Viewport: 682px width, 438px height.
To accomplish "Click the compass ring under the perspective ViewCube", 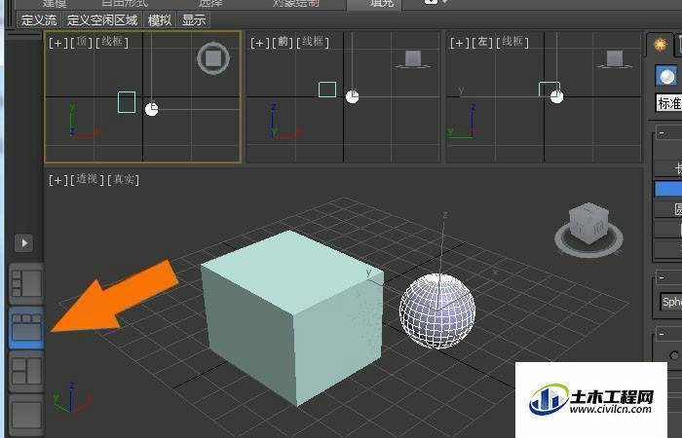I will tap(588, 250).
